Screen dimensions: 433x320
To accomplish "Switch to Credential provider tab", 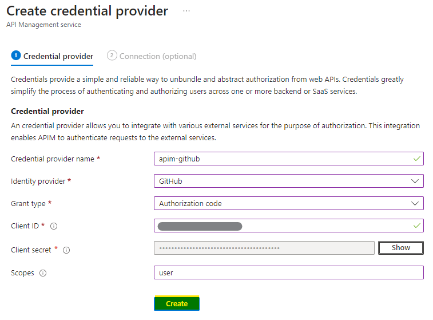I will coord(58,56).
